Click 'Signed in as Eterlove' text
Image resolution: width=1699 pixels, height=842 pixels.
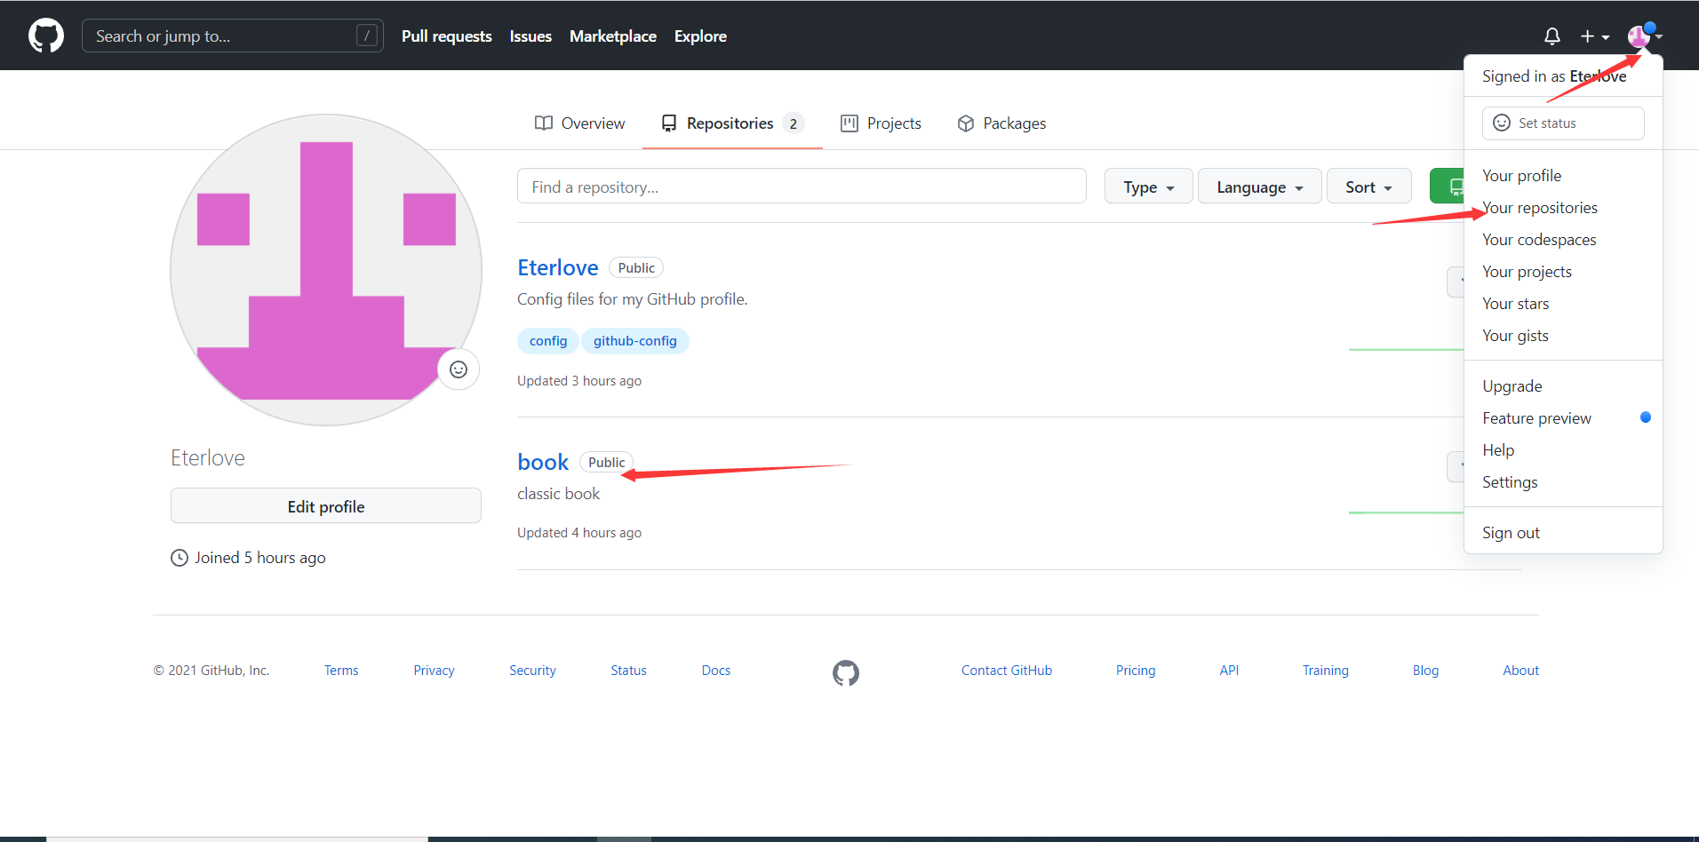[x=1554, y=76]
